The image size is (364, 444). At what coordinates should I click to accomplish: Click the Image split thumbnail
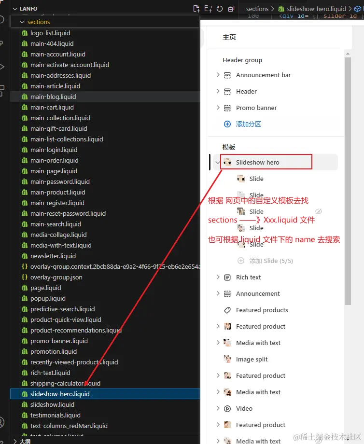click(x=227, y=359)
